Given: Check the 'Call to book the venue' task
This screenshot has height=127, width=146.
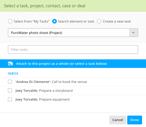Looking at the screenshot, I should tap(10, 82).
